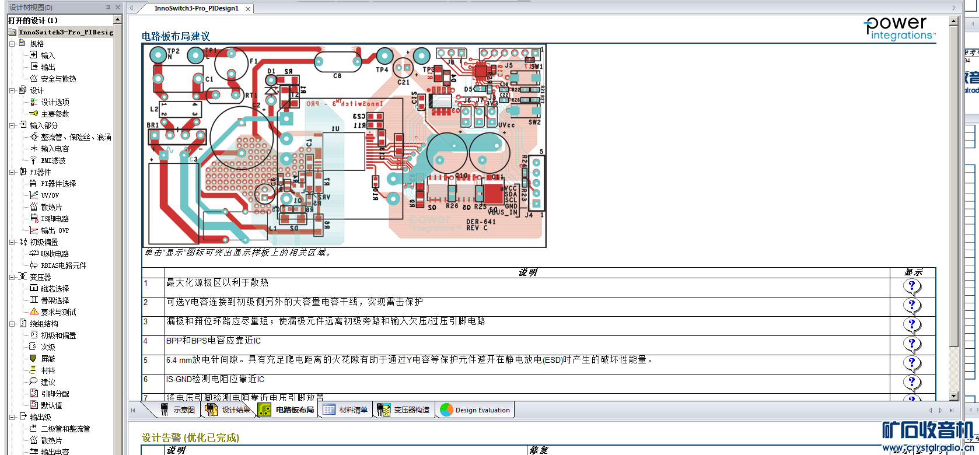The width and height of the screenshot is (979, 455).
Task: Select 默认值 in the design tree
Action: point(51,405)
